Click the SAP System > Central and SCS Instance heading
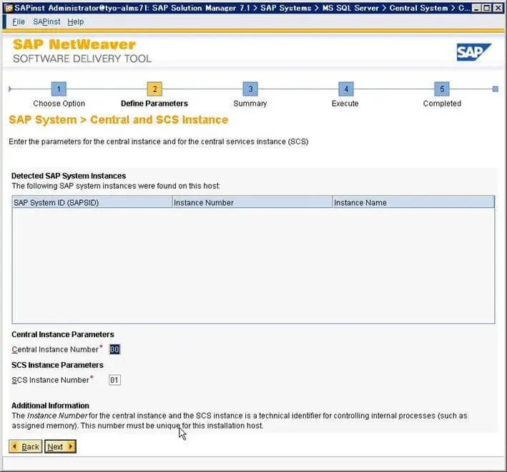507x472 pixels. tap(118, 120)
